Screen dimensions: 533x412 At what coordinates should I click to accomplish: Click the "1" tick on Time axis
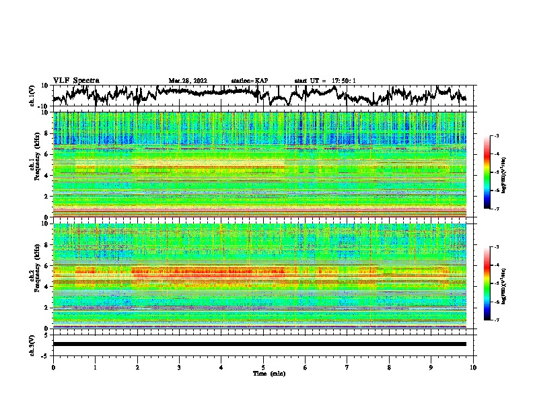pos(95,368)
